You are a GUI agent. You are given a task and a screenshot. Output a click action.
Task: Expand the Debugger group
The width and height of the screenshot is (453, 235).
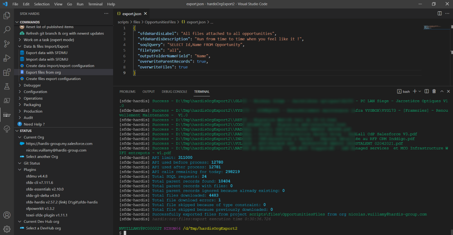[x=63, y=85]
